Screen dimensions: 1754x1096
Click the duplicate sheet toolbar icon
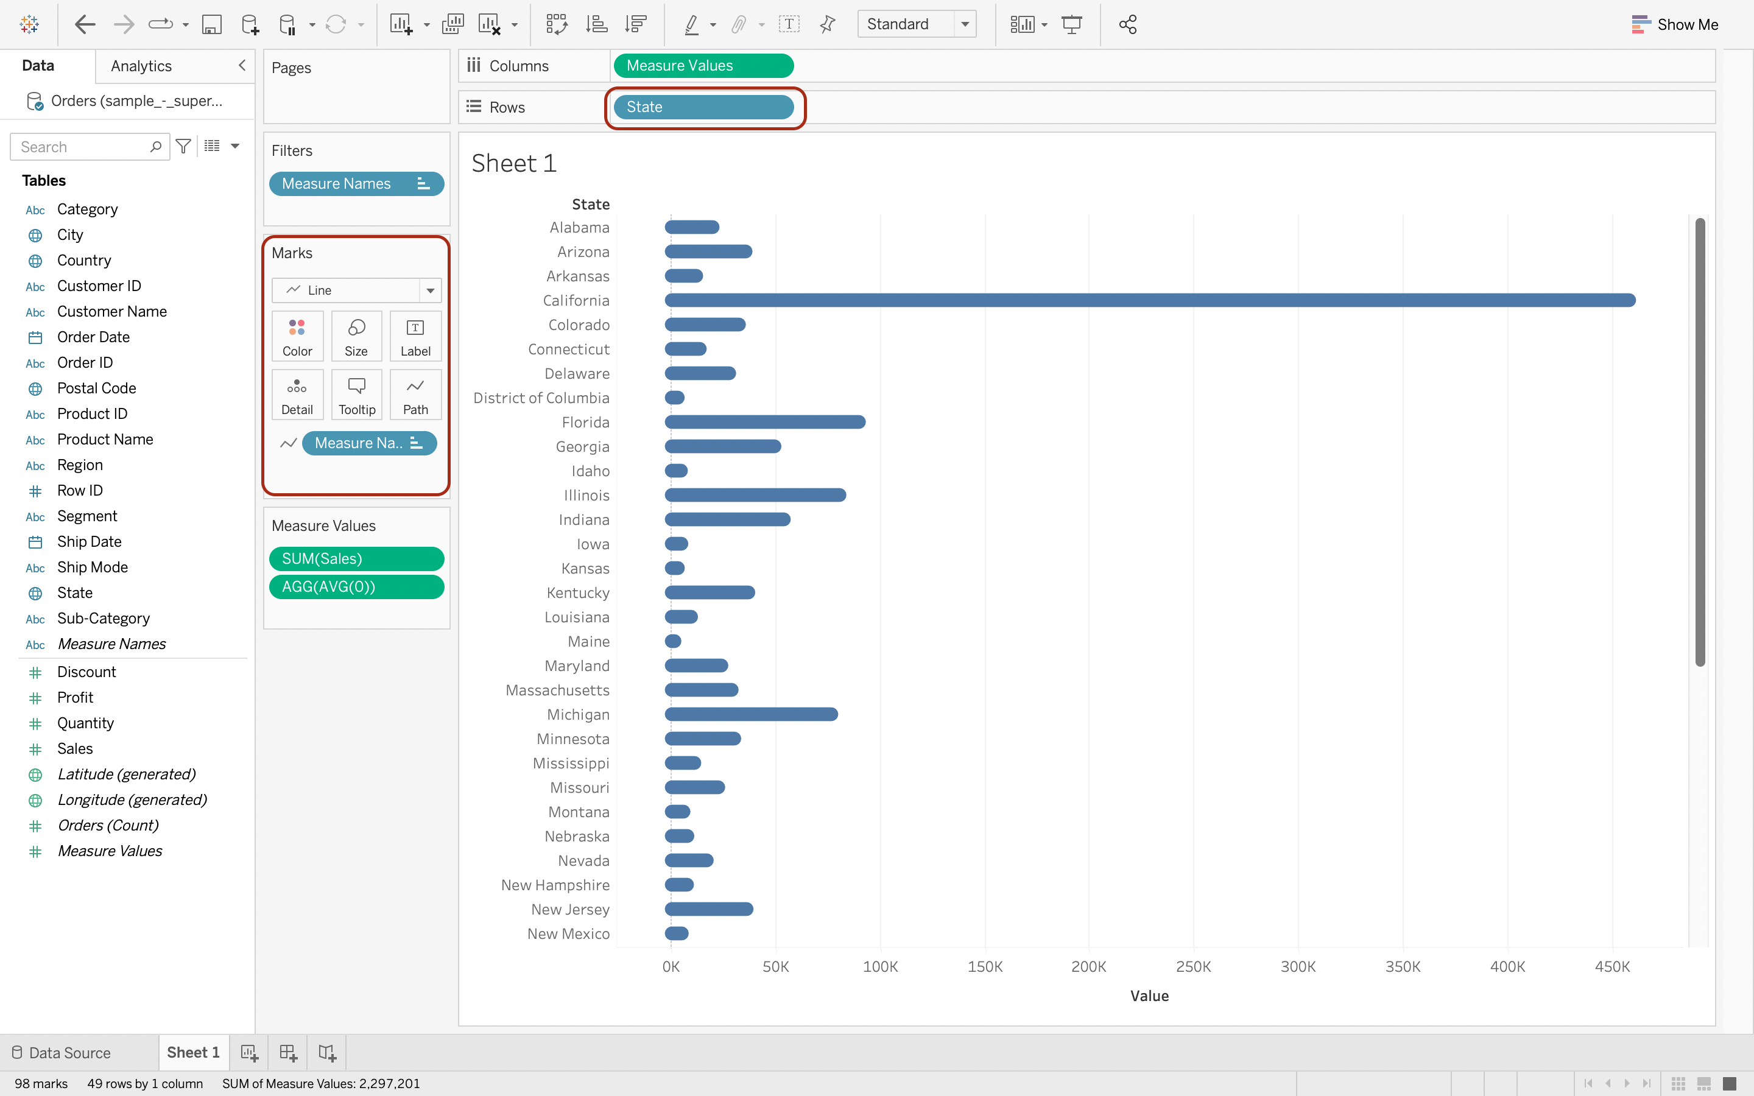453,24
